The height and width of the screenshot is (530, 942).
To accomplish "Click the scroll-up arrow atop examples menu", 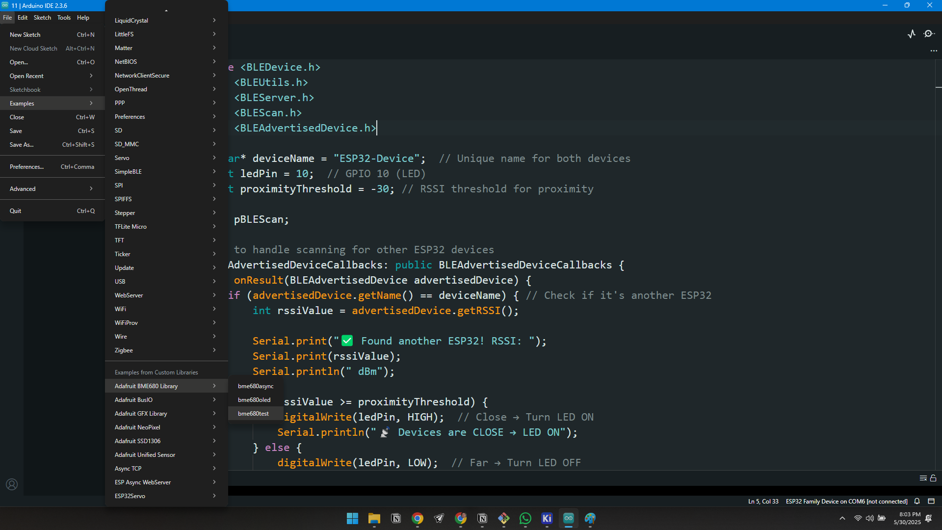I will (166, 10).
